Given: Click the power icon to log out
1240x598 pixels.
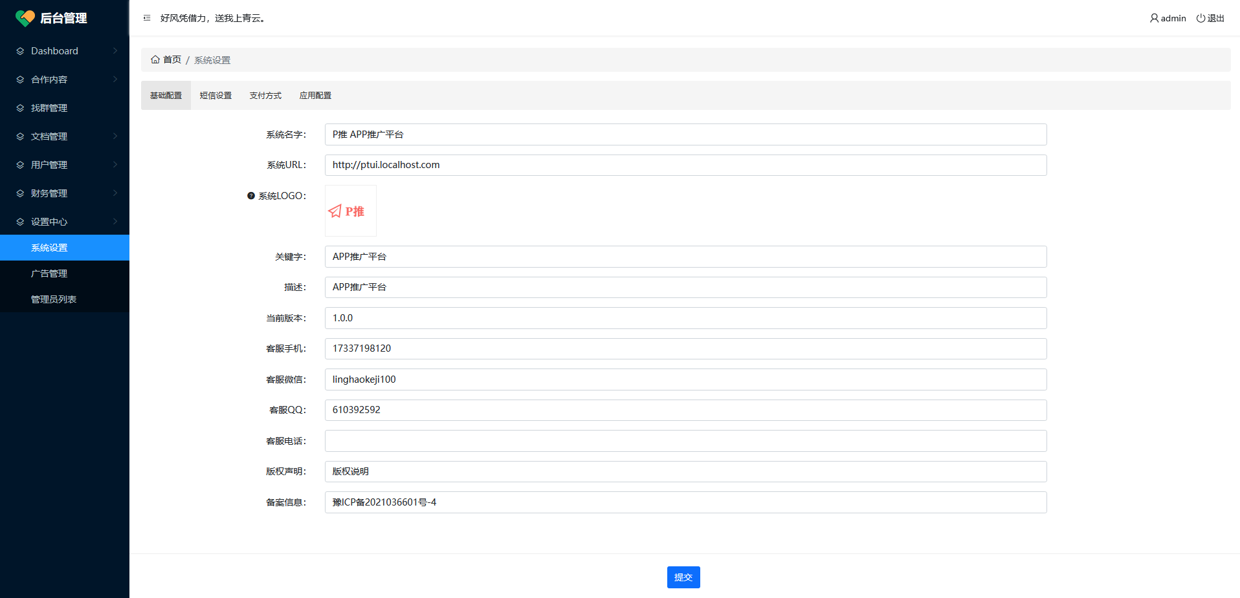Looking at the screenshot, I should click(1201, 18).
